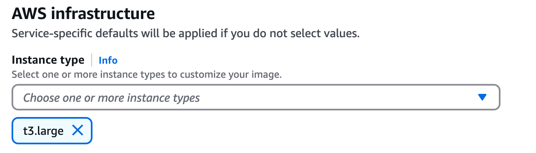
Task: Toggle the instance type options list open
Action: pos(482,98)
